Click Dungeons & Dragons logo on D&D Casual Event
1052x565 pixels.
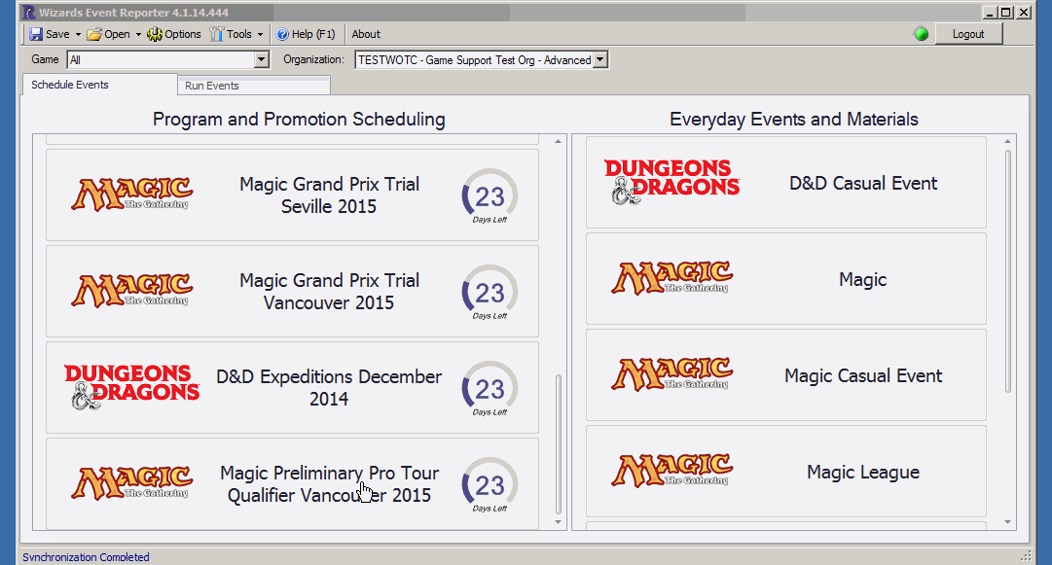pyautogui.click(x=672, y=182)
